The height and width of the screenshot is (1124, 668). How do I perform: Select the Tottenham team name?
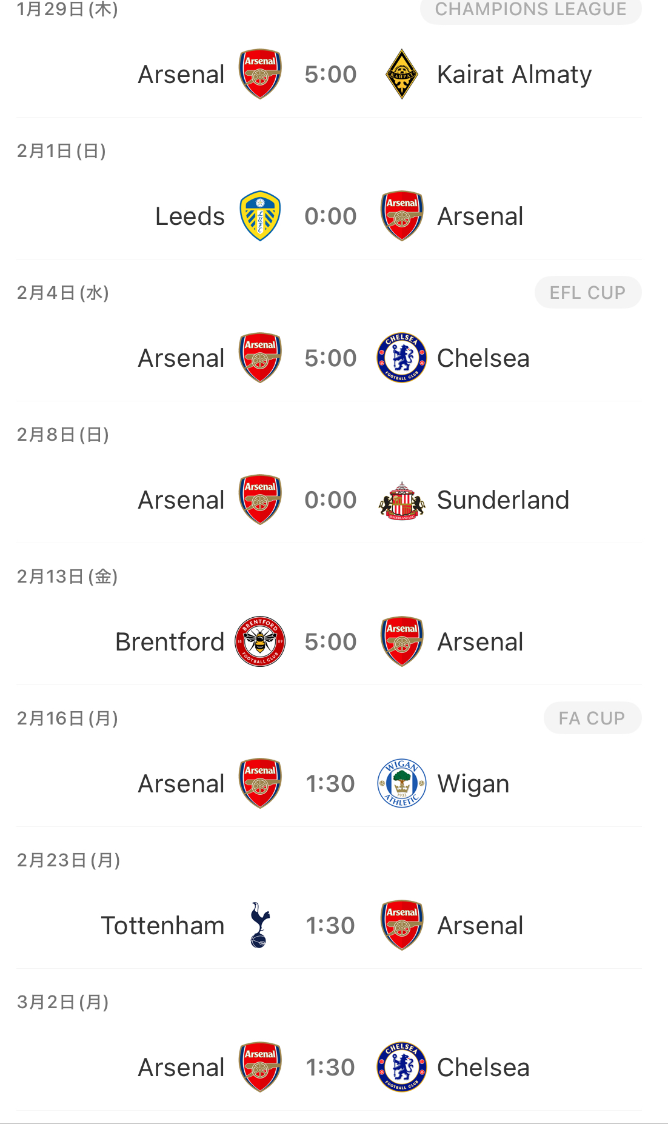[162, 926]
